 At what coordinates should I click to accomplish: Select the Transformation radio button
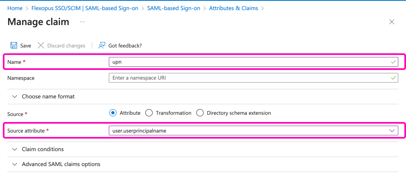(x=149, y=113)
